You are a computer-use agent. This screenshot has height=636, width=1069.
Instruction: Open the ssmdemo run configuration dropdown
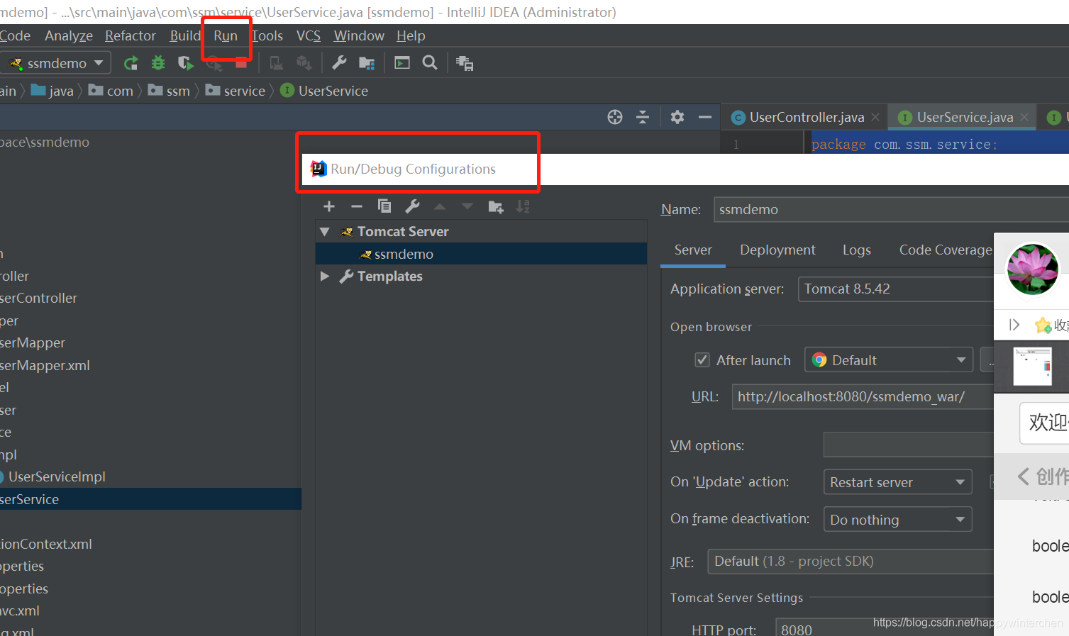tap(55, 63)
